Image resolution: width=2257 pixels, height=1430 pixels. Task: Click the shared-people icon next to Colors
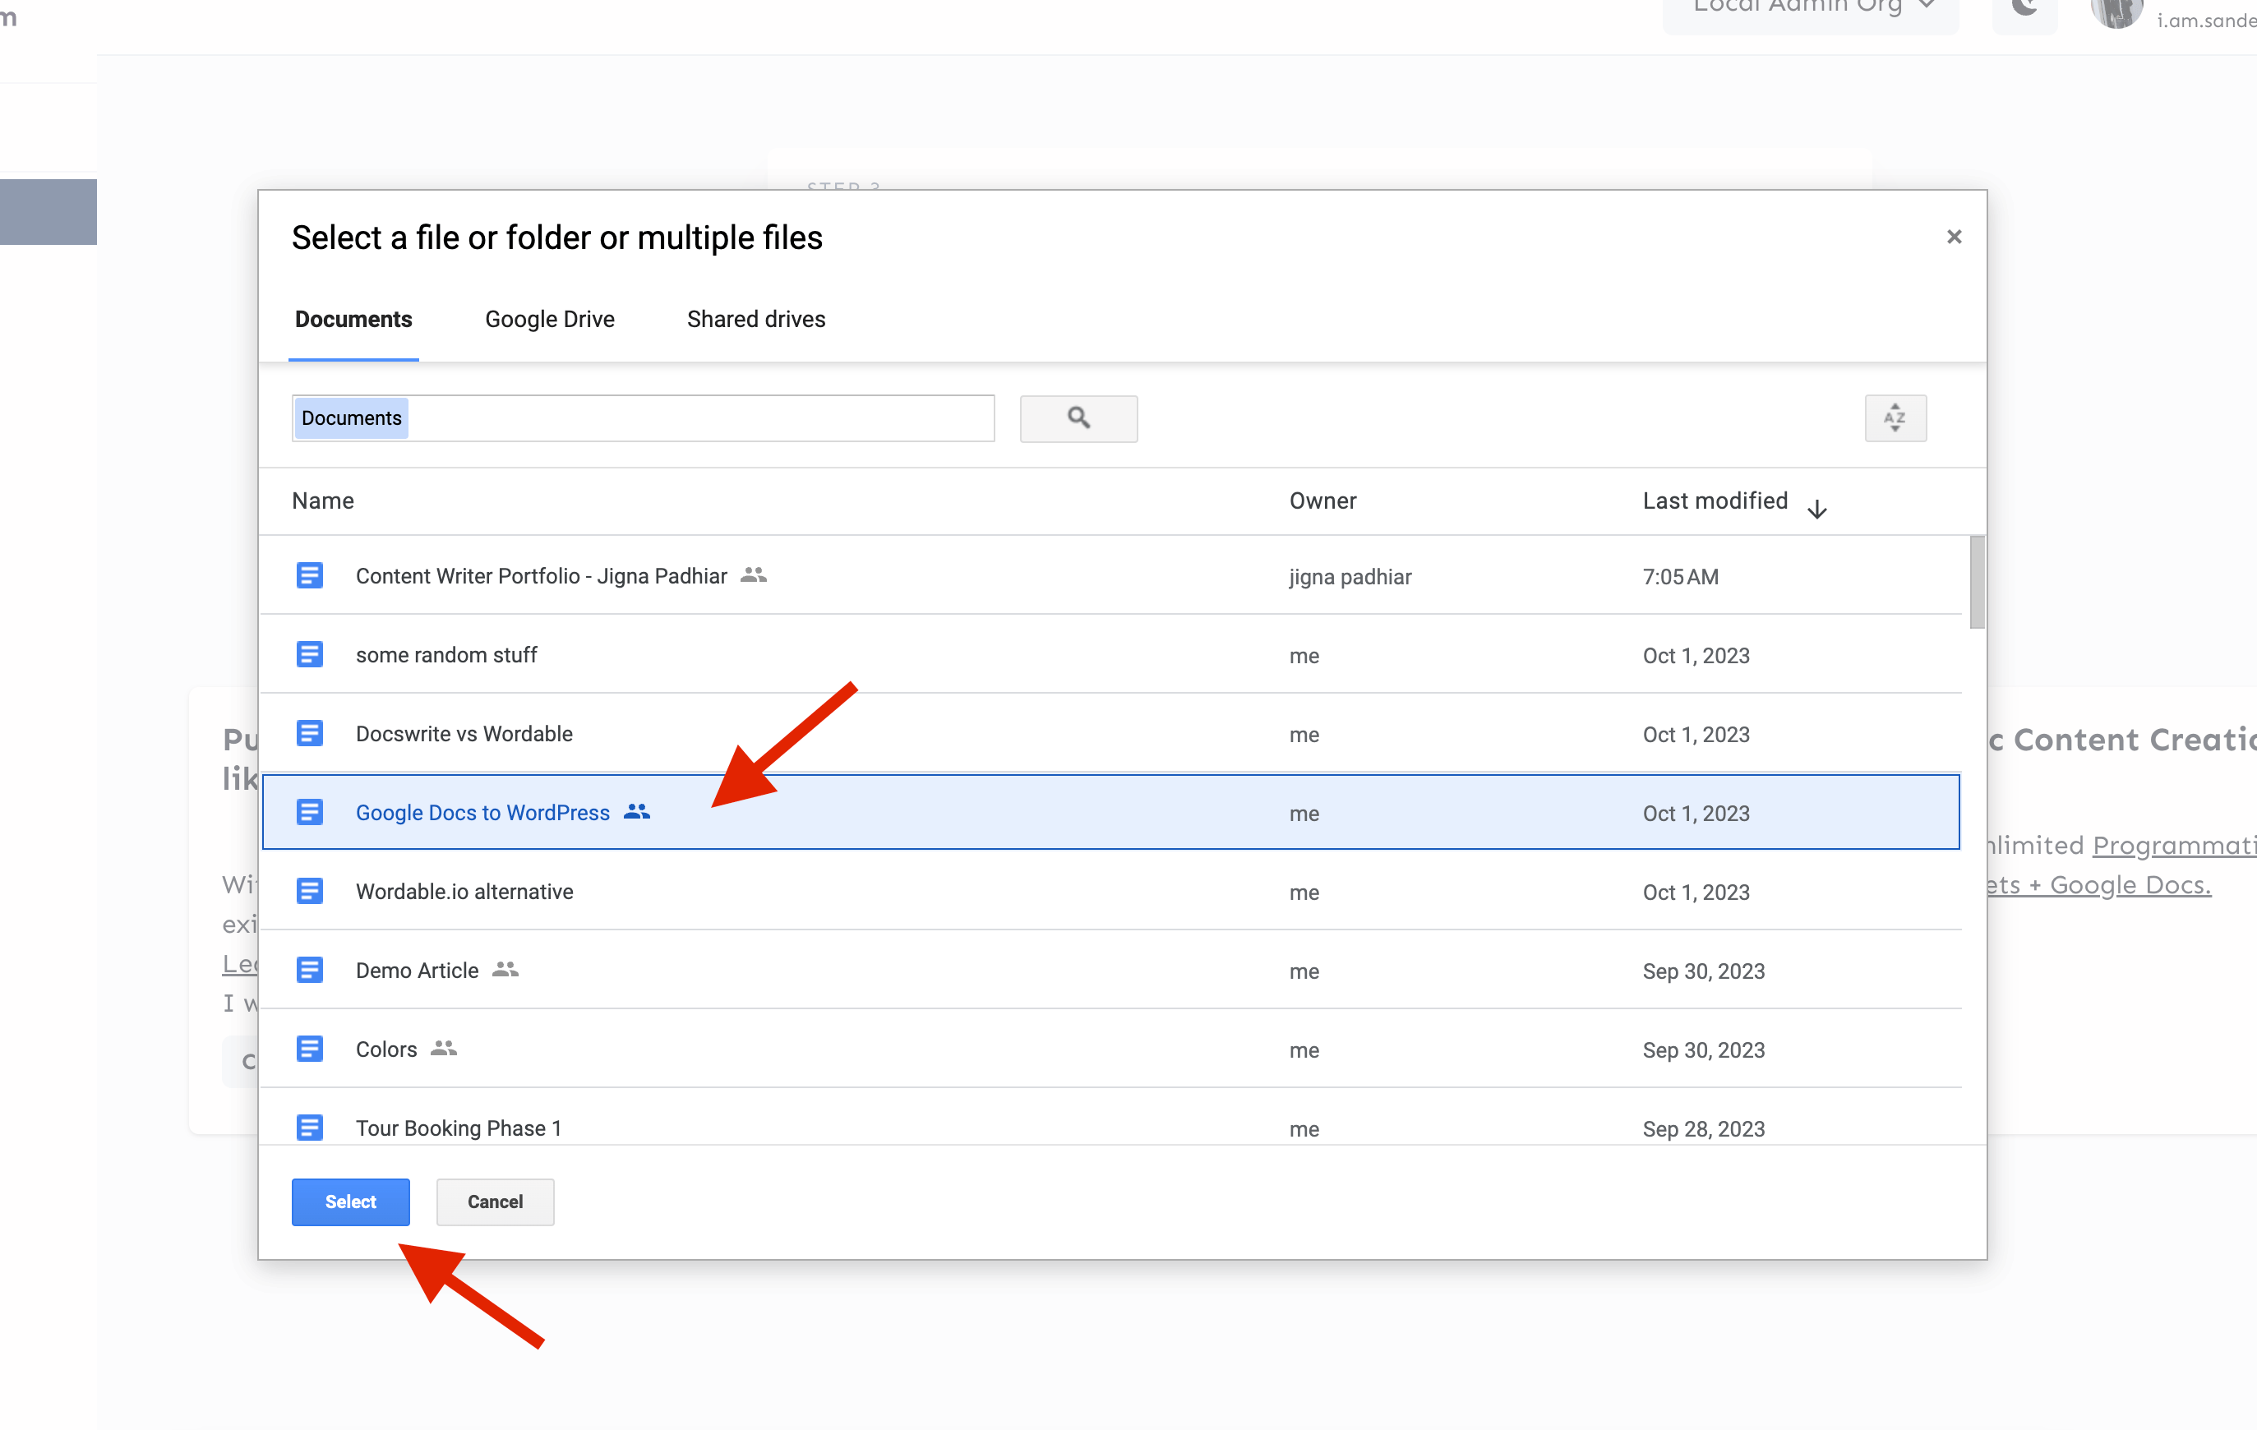(x=443, y=1049)
